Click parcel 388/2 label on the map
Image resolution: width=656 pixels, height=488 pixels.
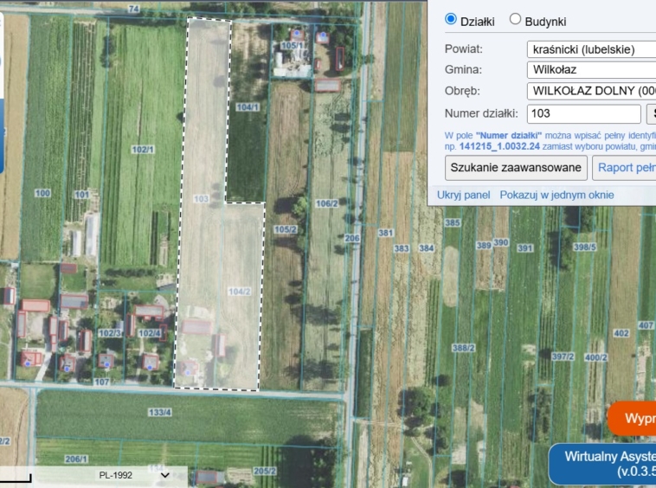(x=464, y=348)
